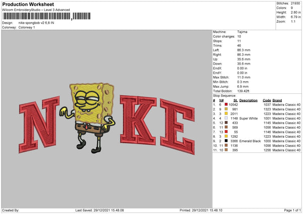This screenshot has width=303, height=214.
Task: Click stitch count '981' in stop row 2
Action: point(235,110)
